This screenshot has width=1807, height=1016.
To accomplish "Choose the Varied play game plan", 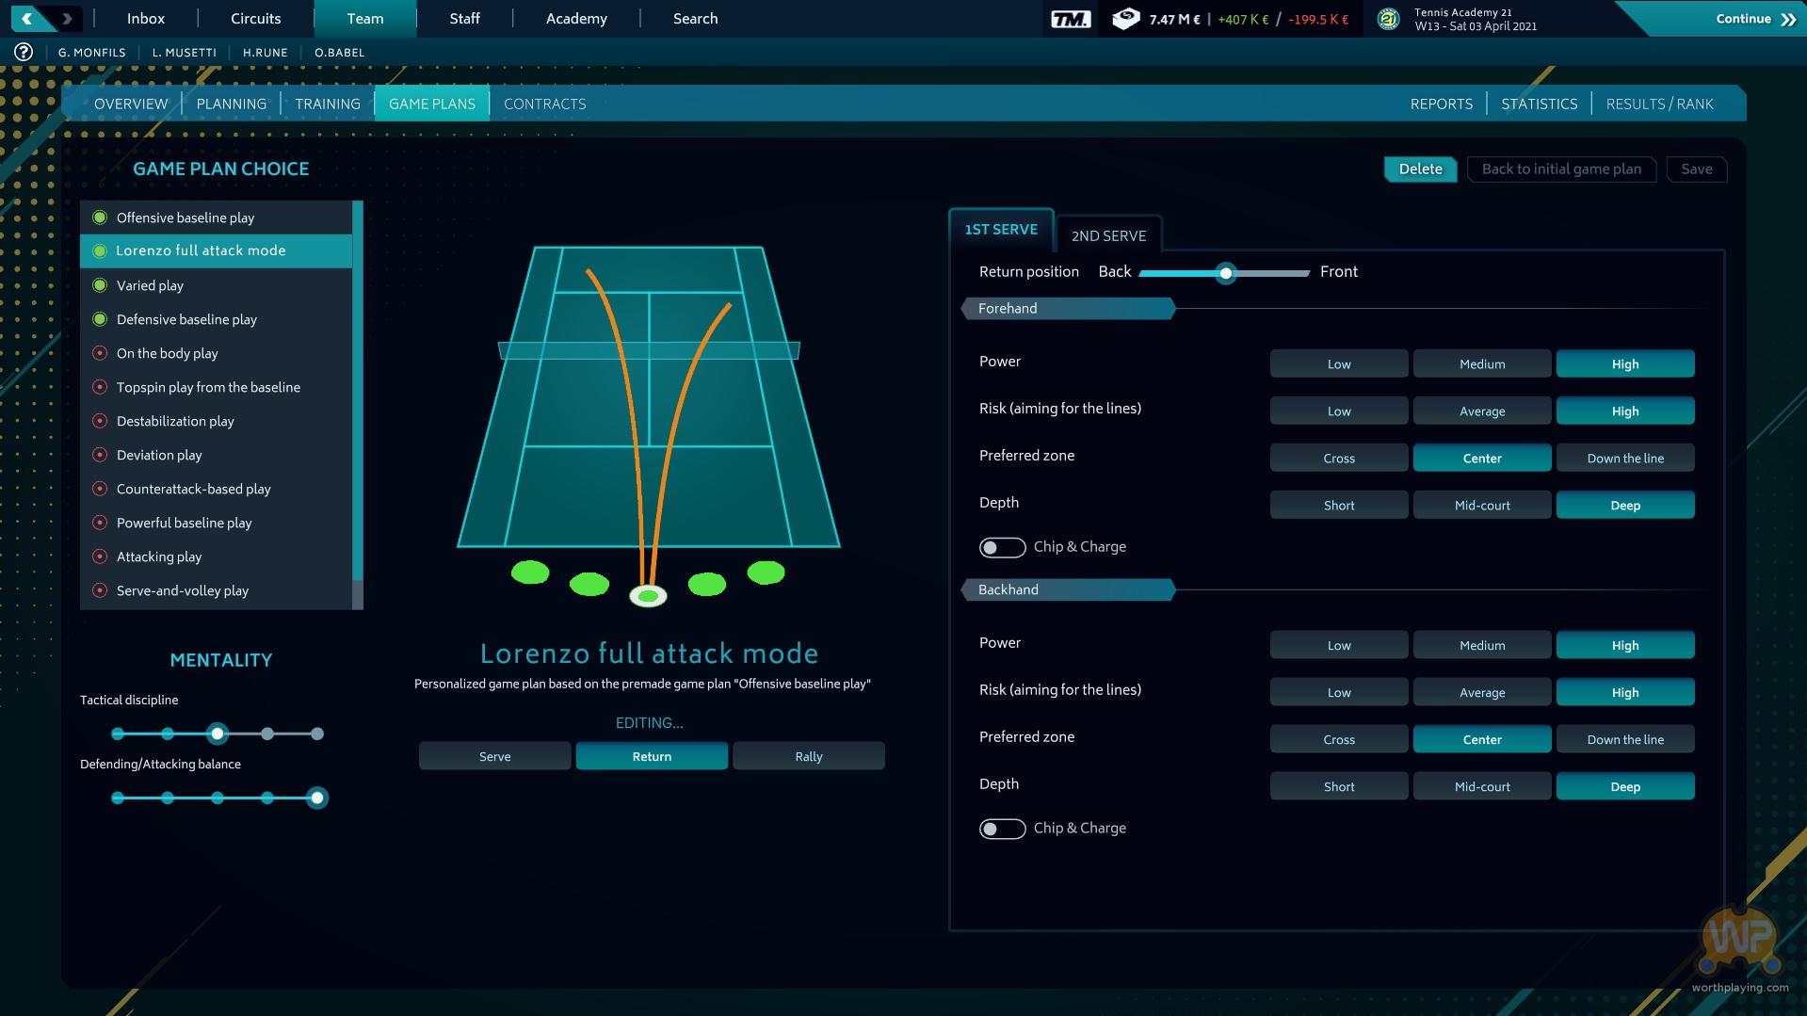I will (x=150, y=285).
